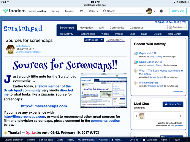The image size is (190, 142).
Task: Click next arrow in chat user carousel
Action: click(180, 116)
